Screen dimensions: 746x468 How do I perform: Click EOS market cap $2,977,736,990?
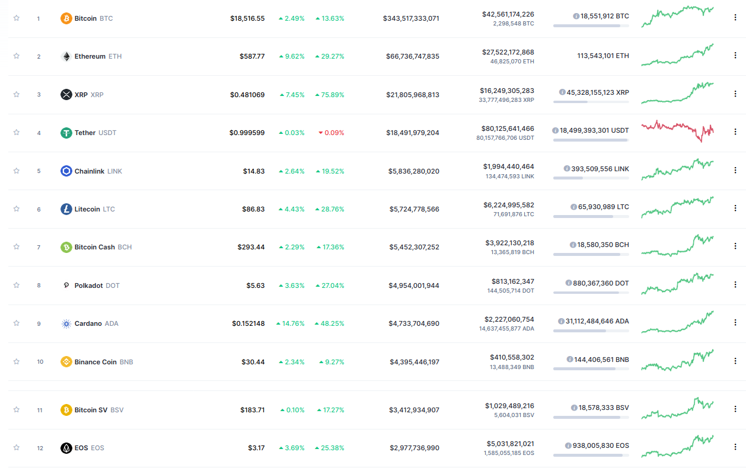pos(415,448)
